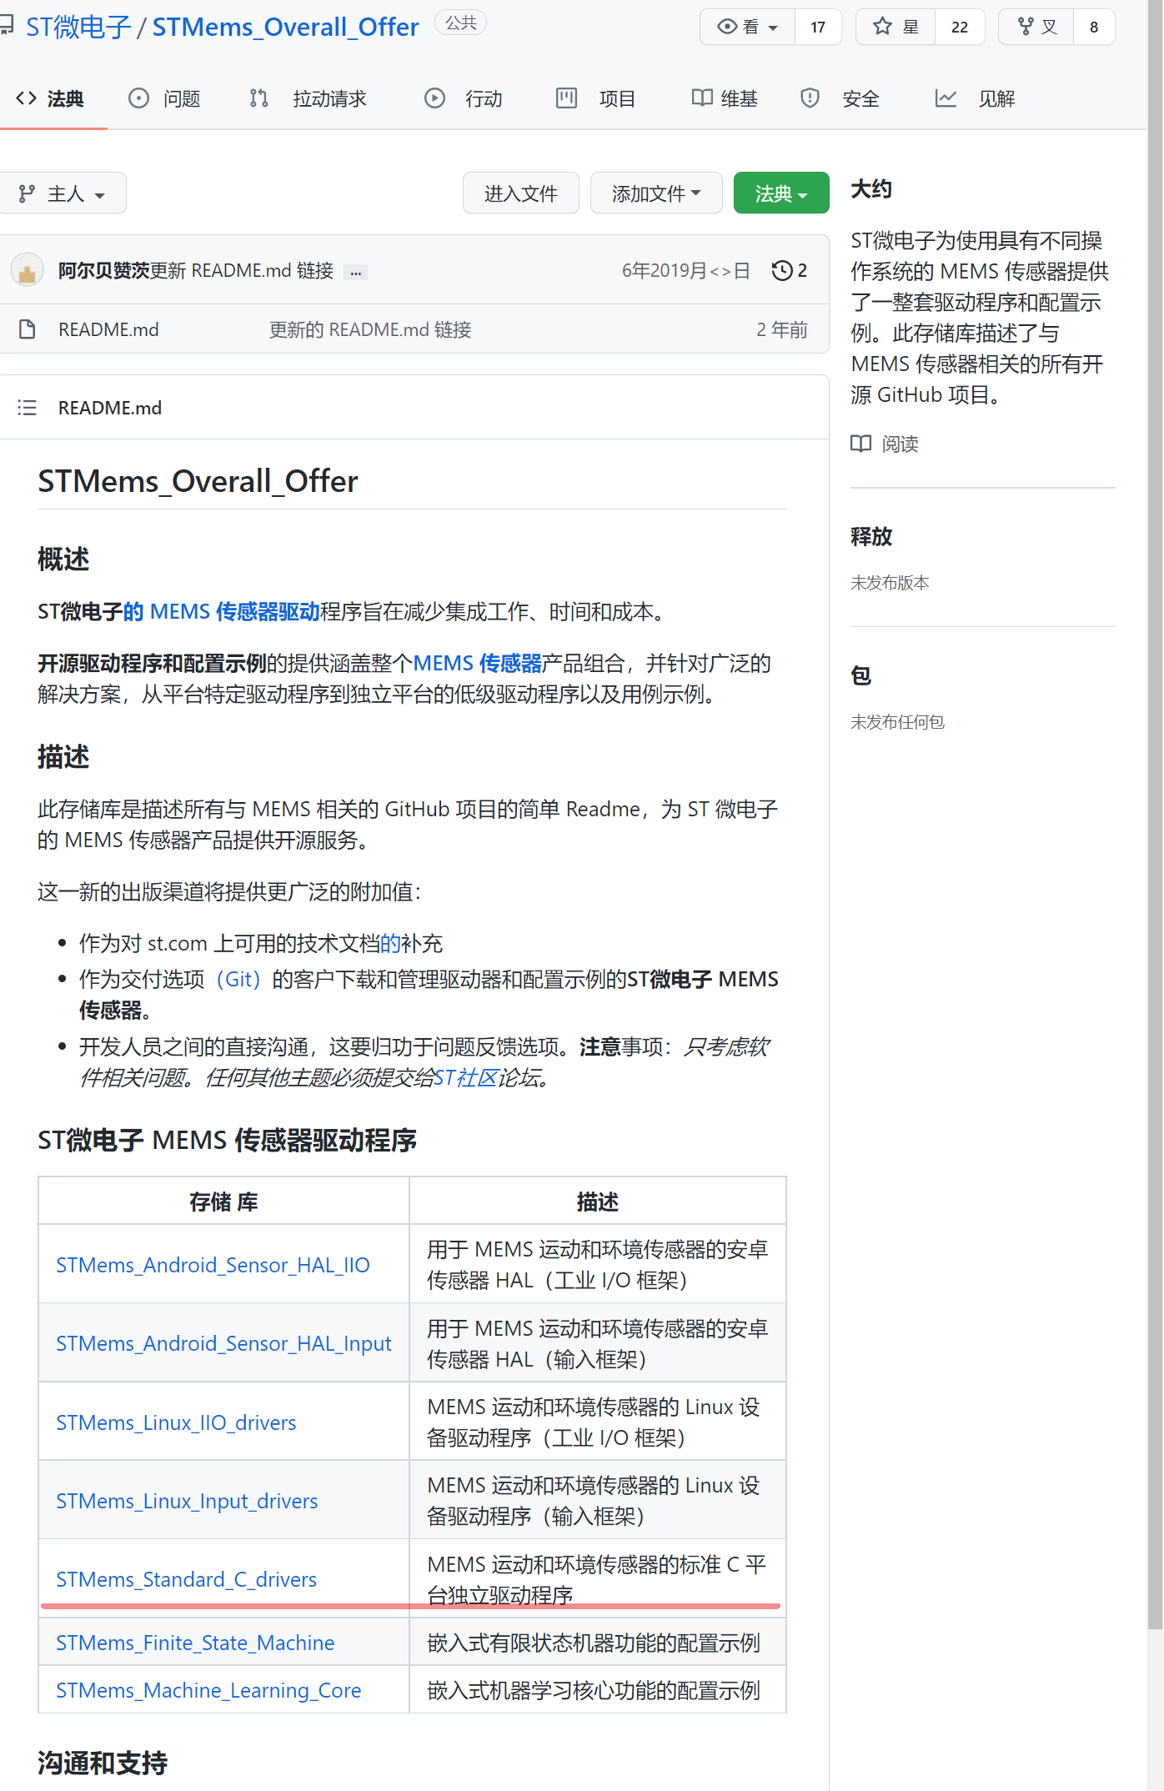Screen dimensions: 1164x1791
Task: Fork the repository with 叉 button
Action: click(x=1036, y=27)
